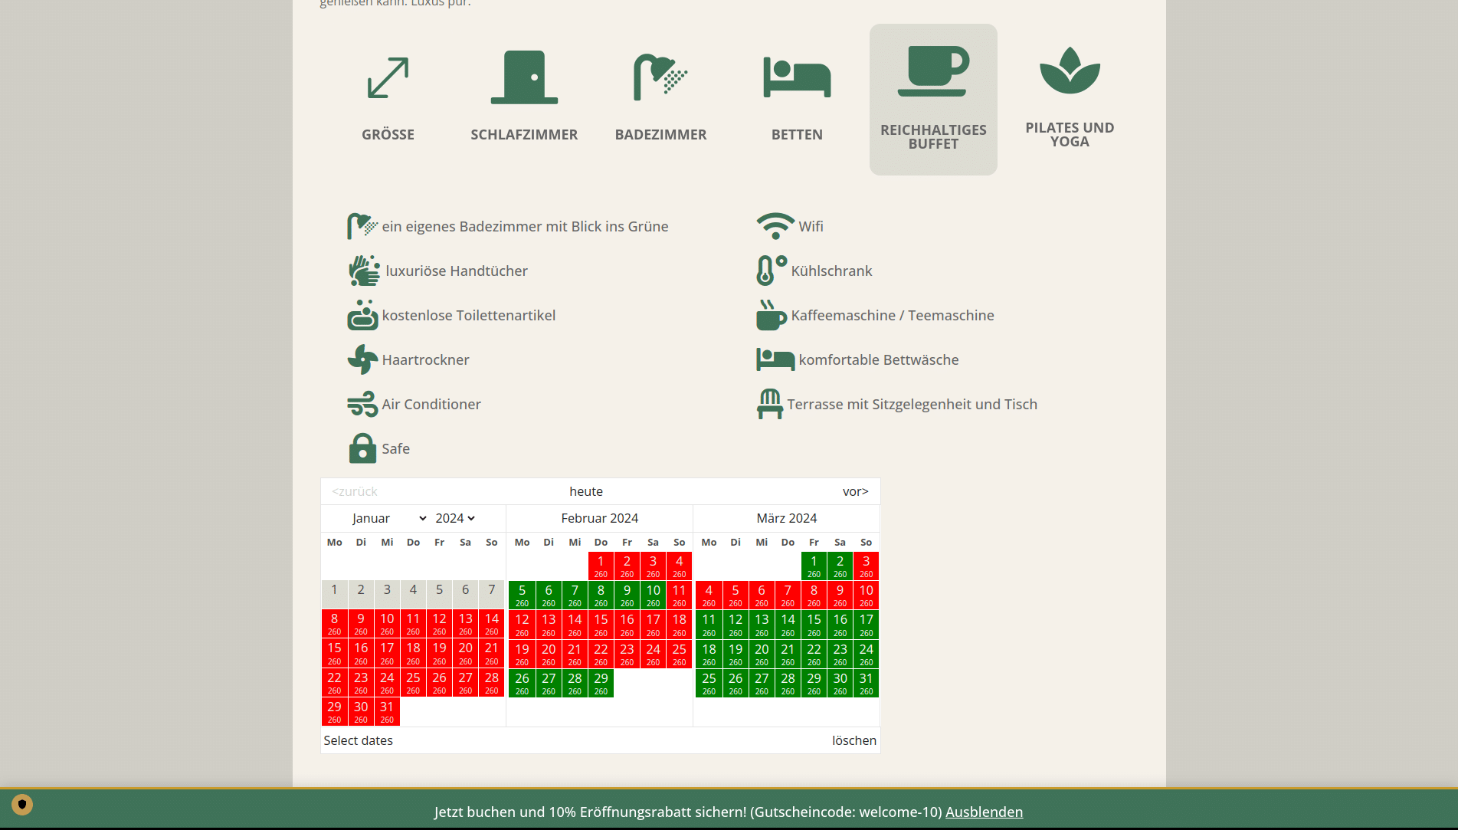Go to next months with vor>
The height and width of the screenshot is (830, 1458).
(855, 491)
